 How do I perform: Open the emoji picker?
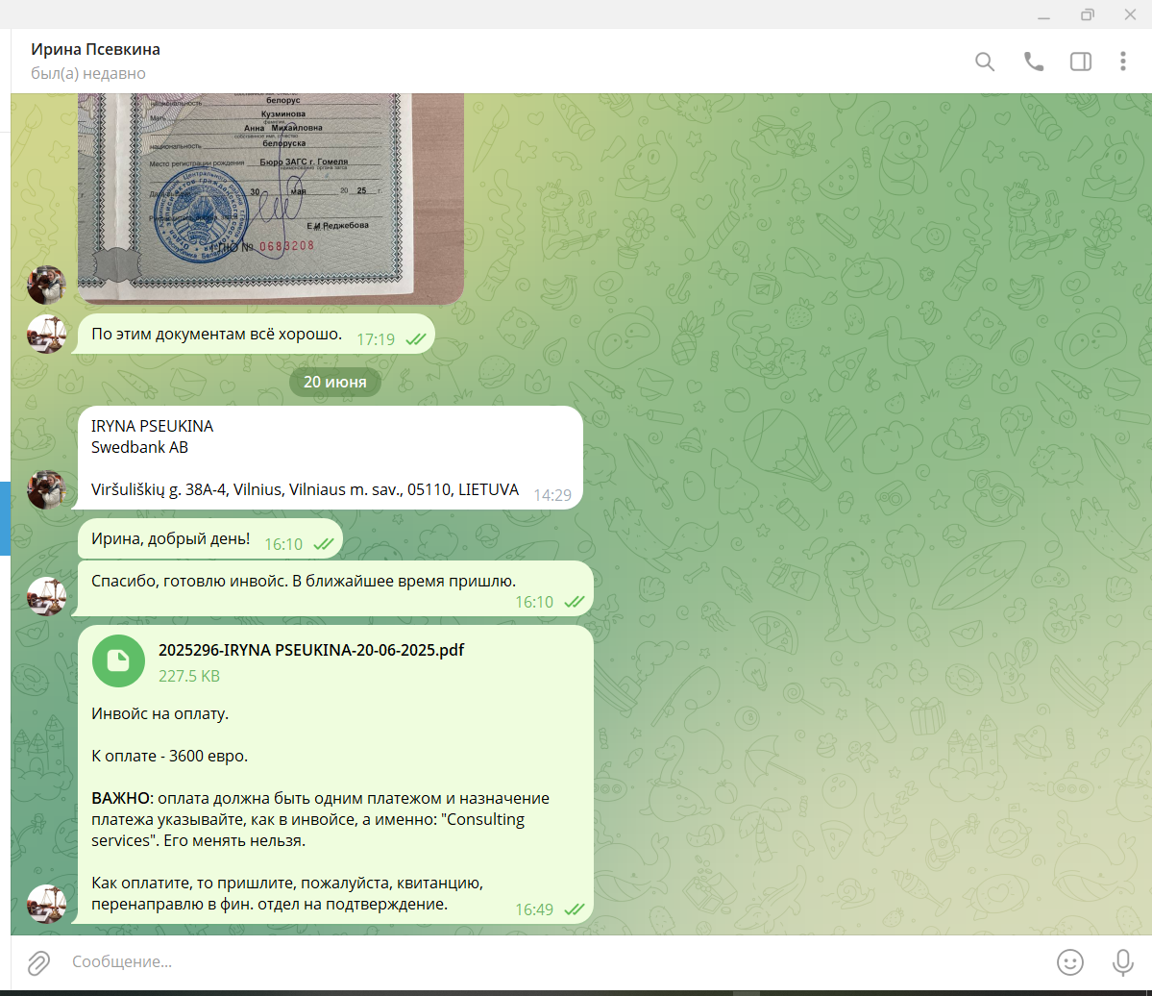(1069, 962)
